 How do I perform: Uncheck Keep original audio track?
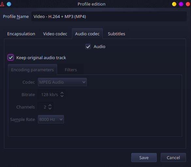click(10, 58)
